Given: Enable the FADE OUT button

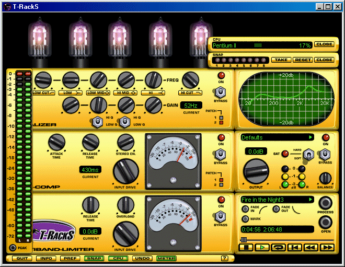Looking at the screenshot, I should click(276, 208).
